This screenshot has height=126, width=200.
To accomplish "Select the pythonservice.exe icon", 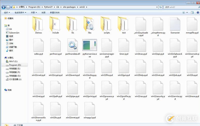I will (90, 45).
